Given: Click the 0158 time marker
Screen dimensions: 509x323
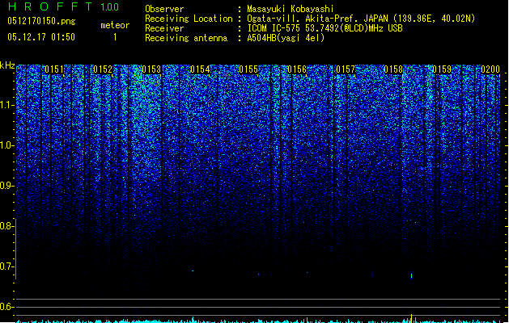Looking at the screenshot, I should coord(393,69).
